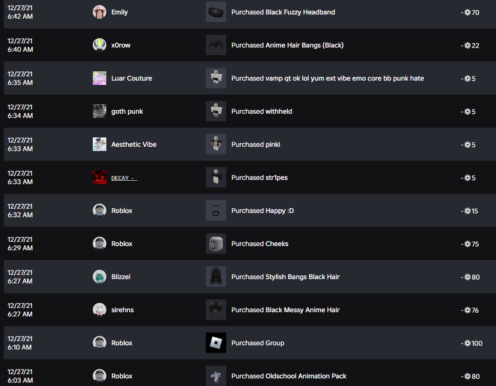Click sirehns' bunny avatar icon
The height and width of the screenshot is (386, 496).
99,310
